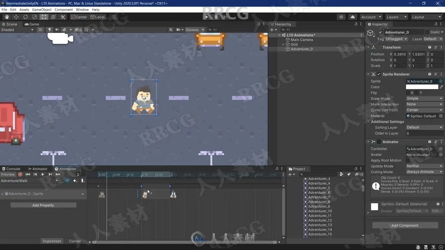Open Animator component help icon
445x250 pixels.
pyautogui.click(x=430, y=142)
